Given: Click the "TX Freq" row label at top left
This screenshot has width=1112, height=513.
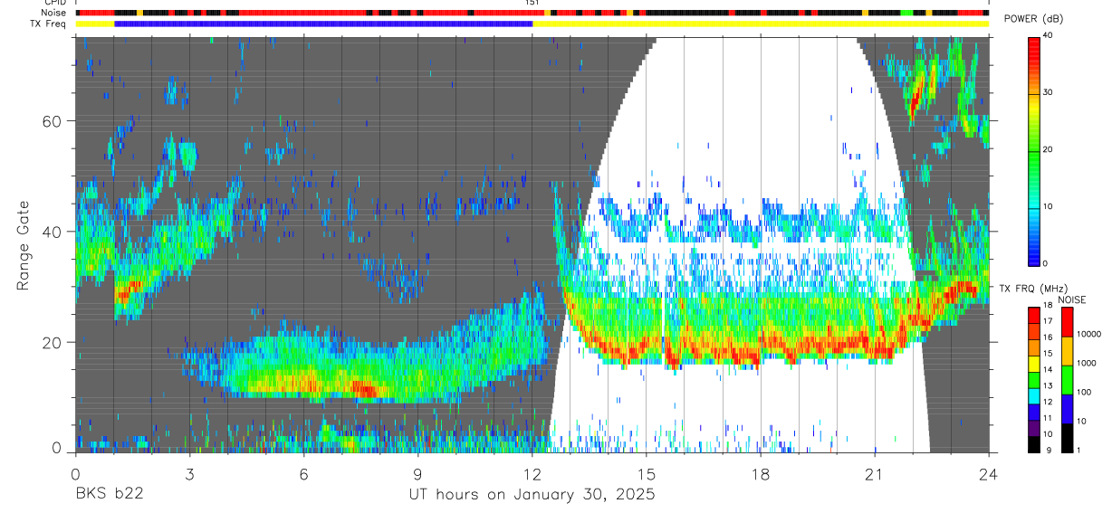Looking at the screenshot, I should [x=49, y=24].
